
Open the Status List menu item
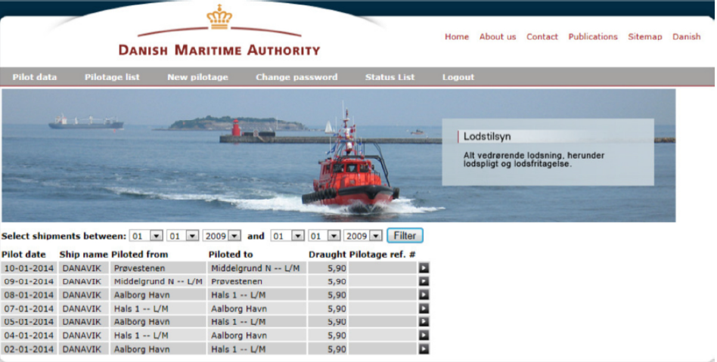[x=390, y=77]
